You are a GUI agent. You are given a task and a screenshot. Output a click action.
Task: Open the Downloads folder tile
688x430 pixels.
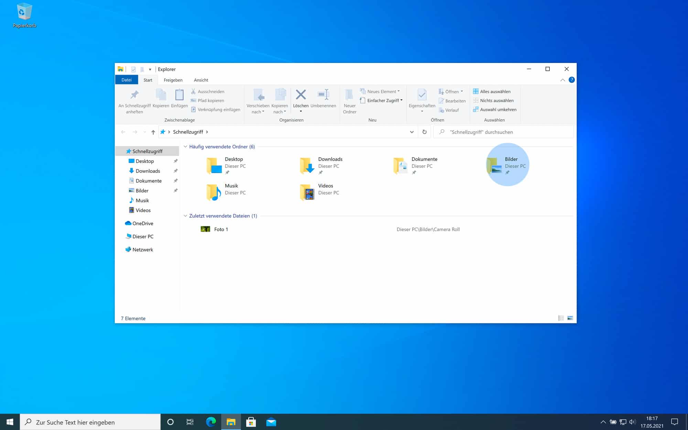(322, 166)
